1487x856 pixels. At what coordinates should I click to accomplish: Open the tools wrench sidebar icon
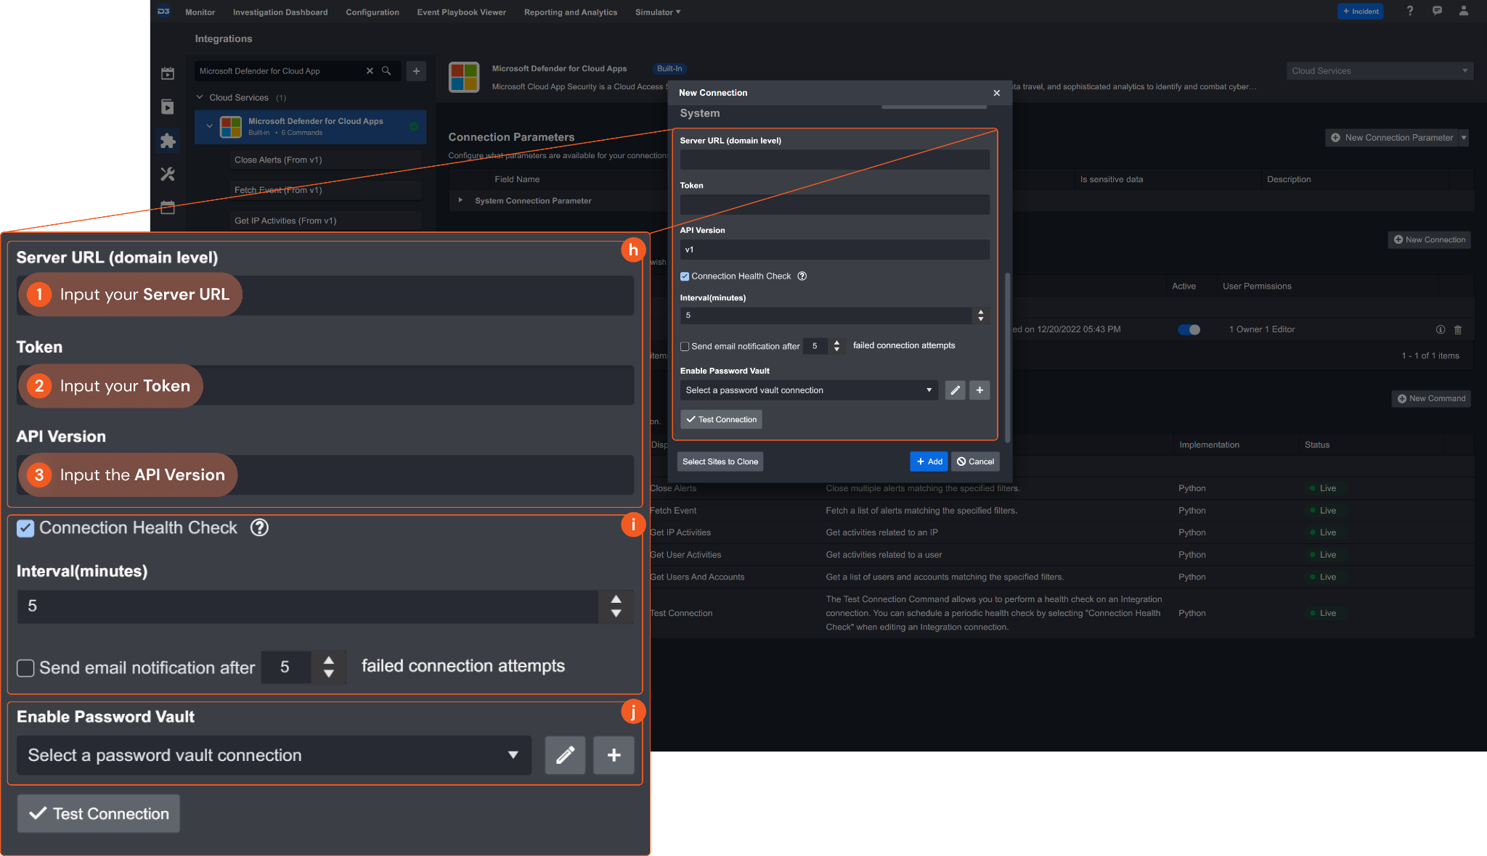coord(168,174)
